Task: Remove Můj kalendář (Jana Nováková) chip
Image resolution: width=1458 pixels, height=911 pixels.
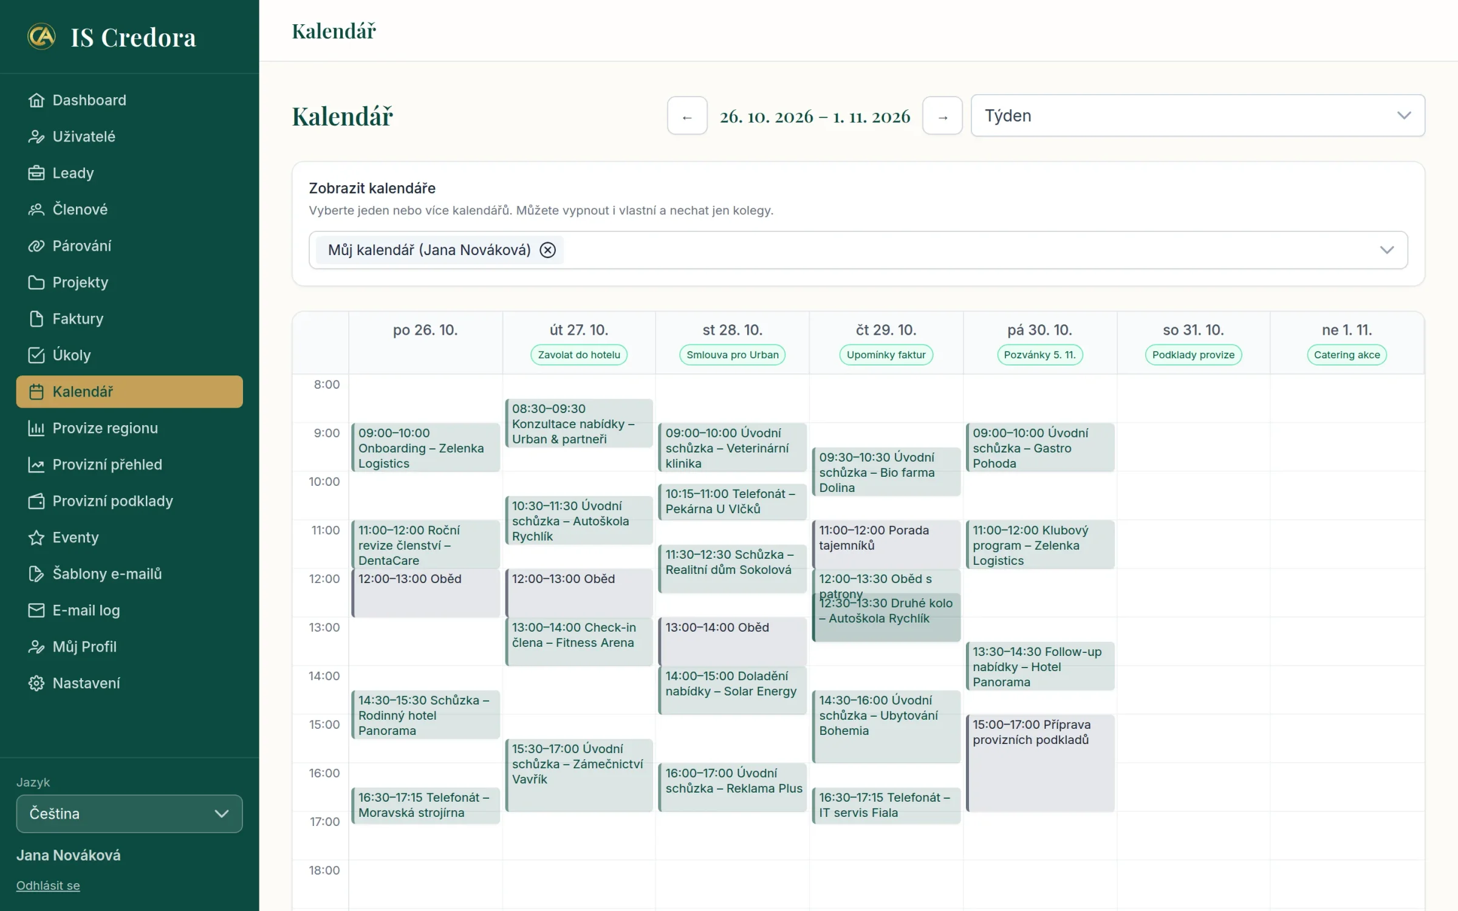Action: tap(548, 250)
